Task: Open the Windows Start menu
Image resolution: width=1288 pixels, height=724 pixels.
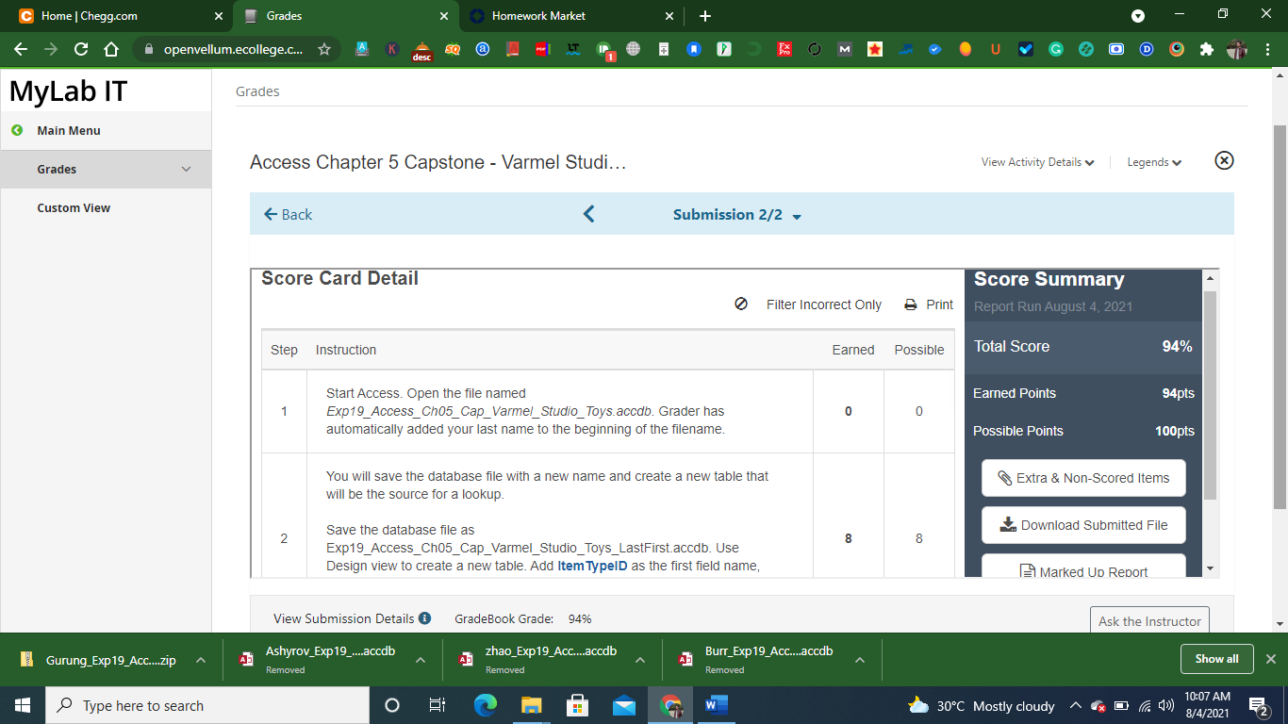Action: (x=23, y=705)
